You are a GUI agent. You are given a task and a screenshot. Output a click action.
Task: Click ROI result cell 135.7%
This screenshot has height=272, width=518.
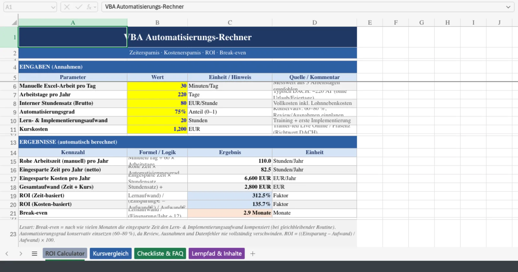pos(230,204)
